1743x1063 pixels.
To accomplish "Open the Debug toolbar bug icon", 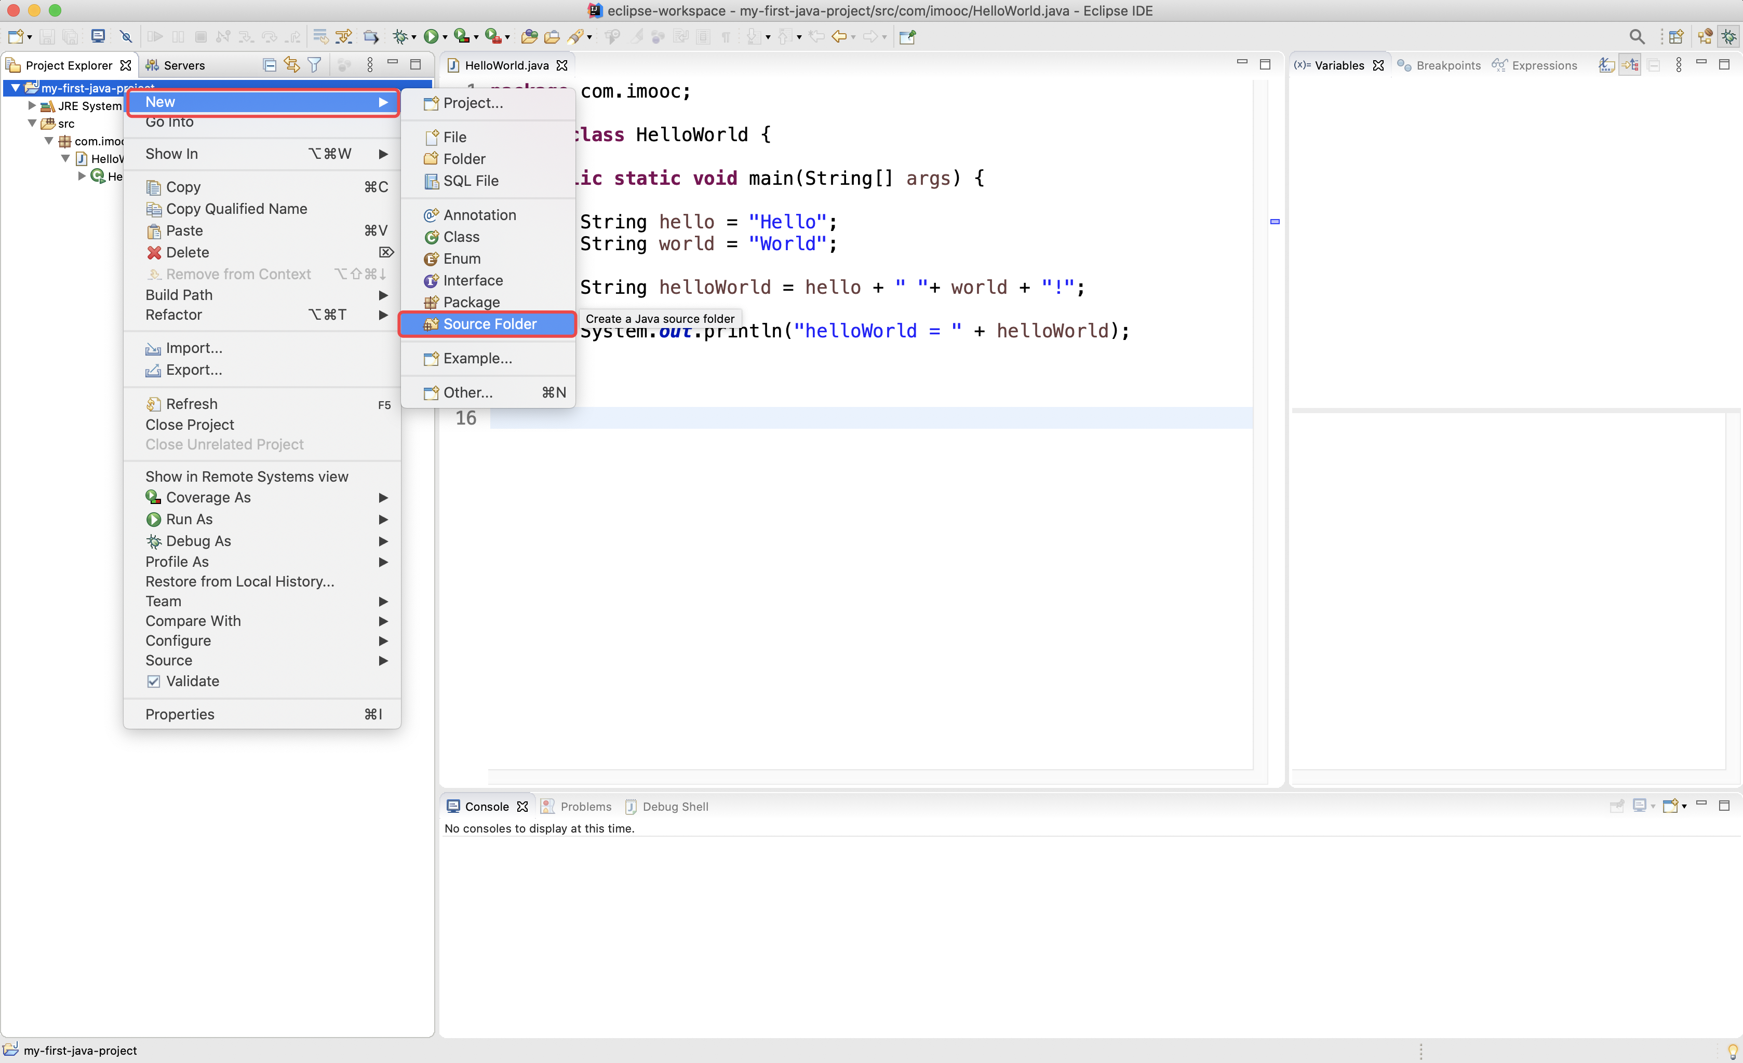I will 400,37.
